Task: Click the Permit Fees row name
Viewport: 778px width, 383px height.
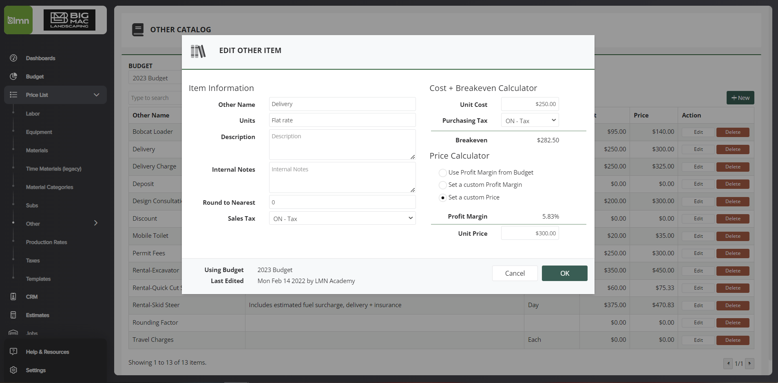Action: click(x=149, y=253)
